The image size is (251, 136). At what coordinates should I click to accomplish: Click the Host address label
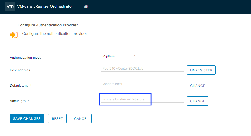tap(20, 70)
